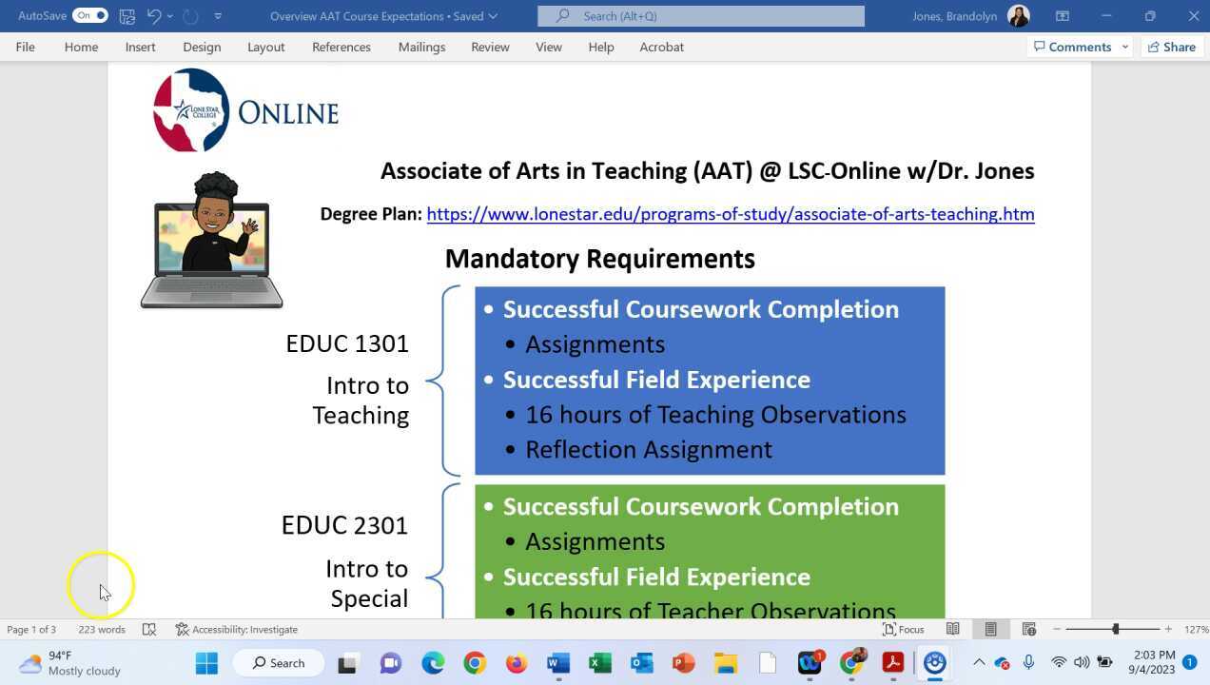Click the 223 words counter

[102, 629]
